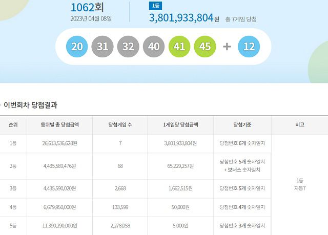The width and height of the screenshot is (328, 235).
Task: Click the prize amount 3,801,933,804원 at top
Action: pyautogui.click(x=184, y=18)
